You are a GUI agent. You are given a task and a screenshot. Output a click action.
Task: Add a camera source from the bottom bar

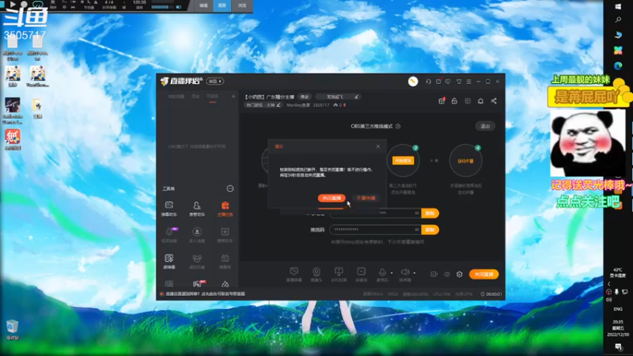(316, 274)
